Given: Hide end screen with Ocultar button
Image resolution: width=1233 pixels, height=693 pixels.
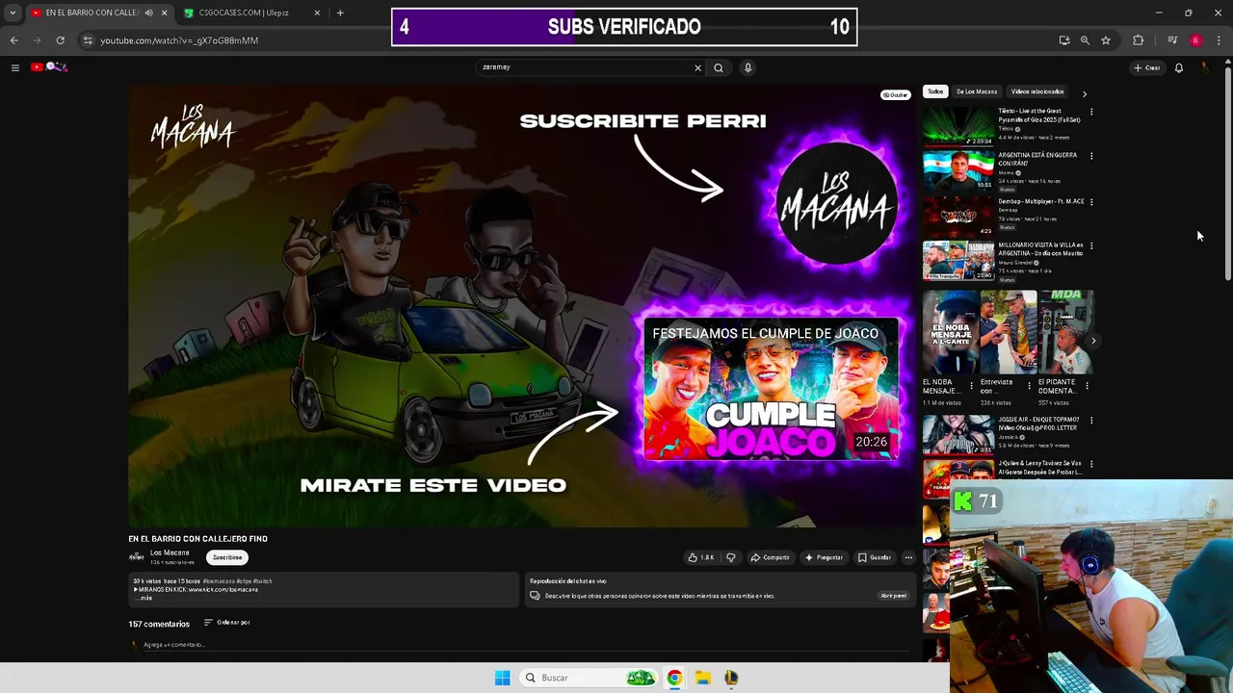Looking at the screenshot, I should click(895, 94).
